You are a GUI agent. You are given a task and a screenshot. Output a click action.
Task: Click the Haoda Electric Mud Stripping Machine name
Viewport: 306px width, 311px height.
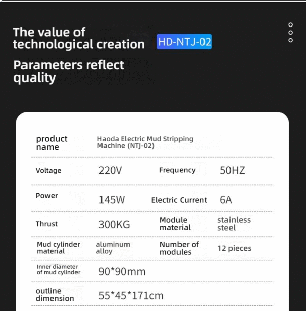pyautogui.click(x=145, y=142)
